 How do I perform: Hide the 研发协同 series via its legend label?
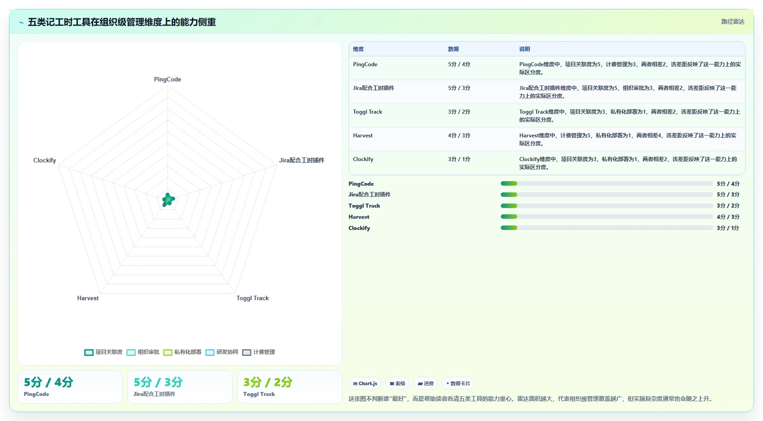click(x=227, y=352)
